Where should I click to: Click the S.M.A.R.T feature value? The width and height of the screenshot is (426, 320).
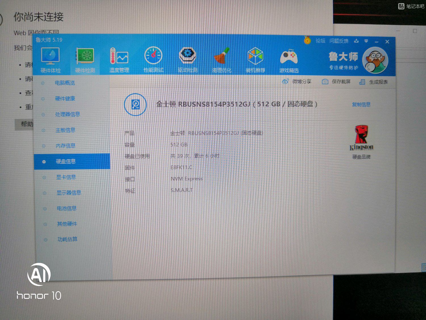pyautogui.click(x=182, y=190)
